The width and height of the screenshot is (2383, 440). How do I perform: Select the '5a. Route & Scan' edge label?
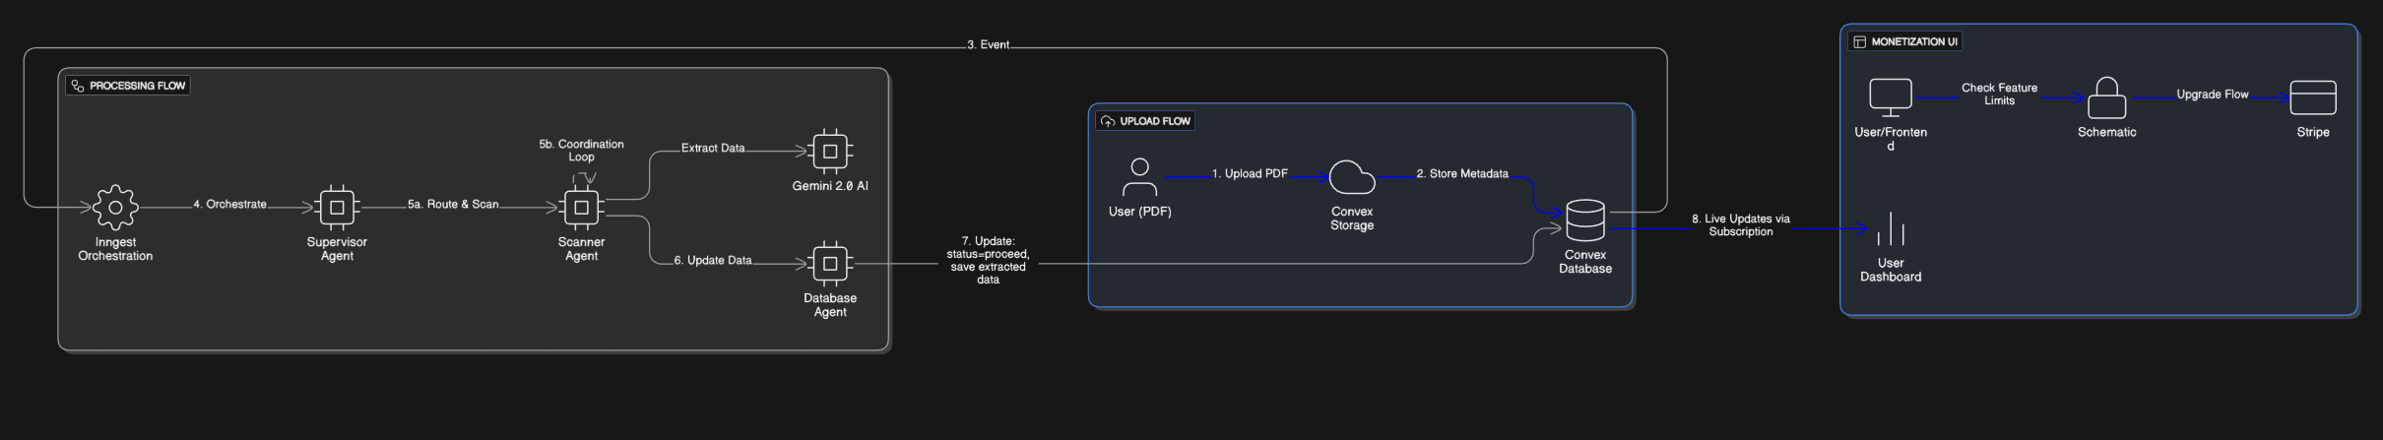453,205
